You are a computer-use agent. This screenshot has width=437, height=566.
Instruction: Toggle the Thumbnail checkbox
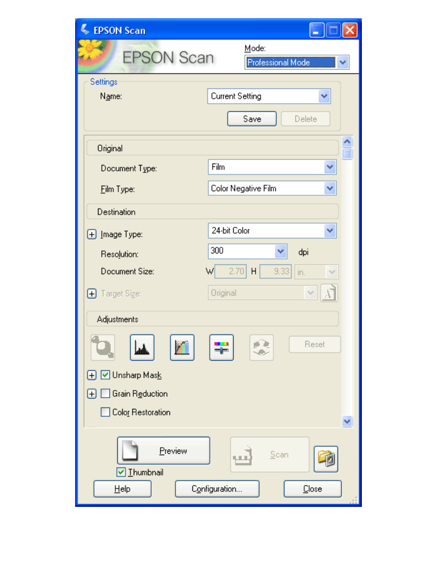tap(121, 472)
